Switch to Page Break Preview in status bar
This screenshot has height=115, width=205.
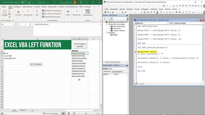[x=74, y=113]
